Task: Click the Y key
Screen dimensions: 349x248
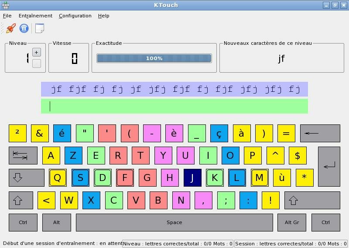Action: click(x=163, y=155)
